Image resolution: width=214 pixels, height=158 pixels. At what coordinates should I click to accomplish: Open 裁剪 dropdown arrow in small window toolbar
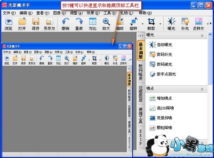pyautogui.click(x=100, y=60)
